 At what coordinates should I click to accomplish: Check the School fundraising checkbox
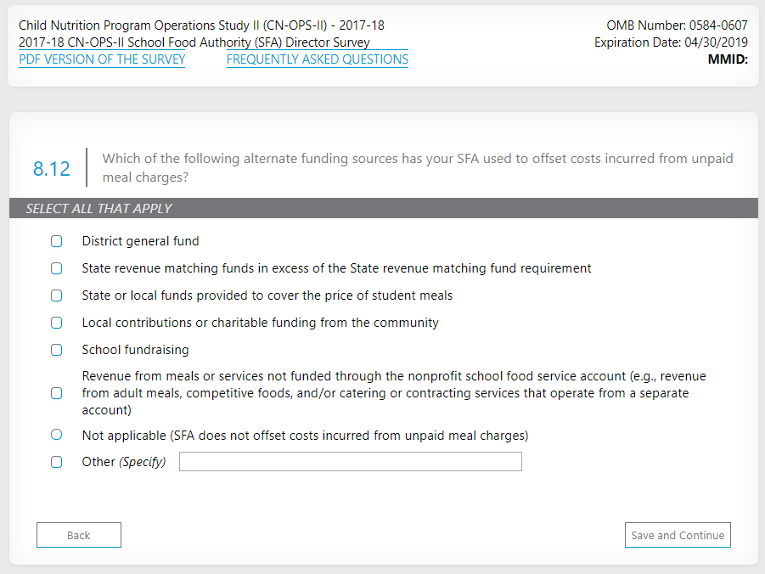57,350
